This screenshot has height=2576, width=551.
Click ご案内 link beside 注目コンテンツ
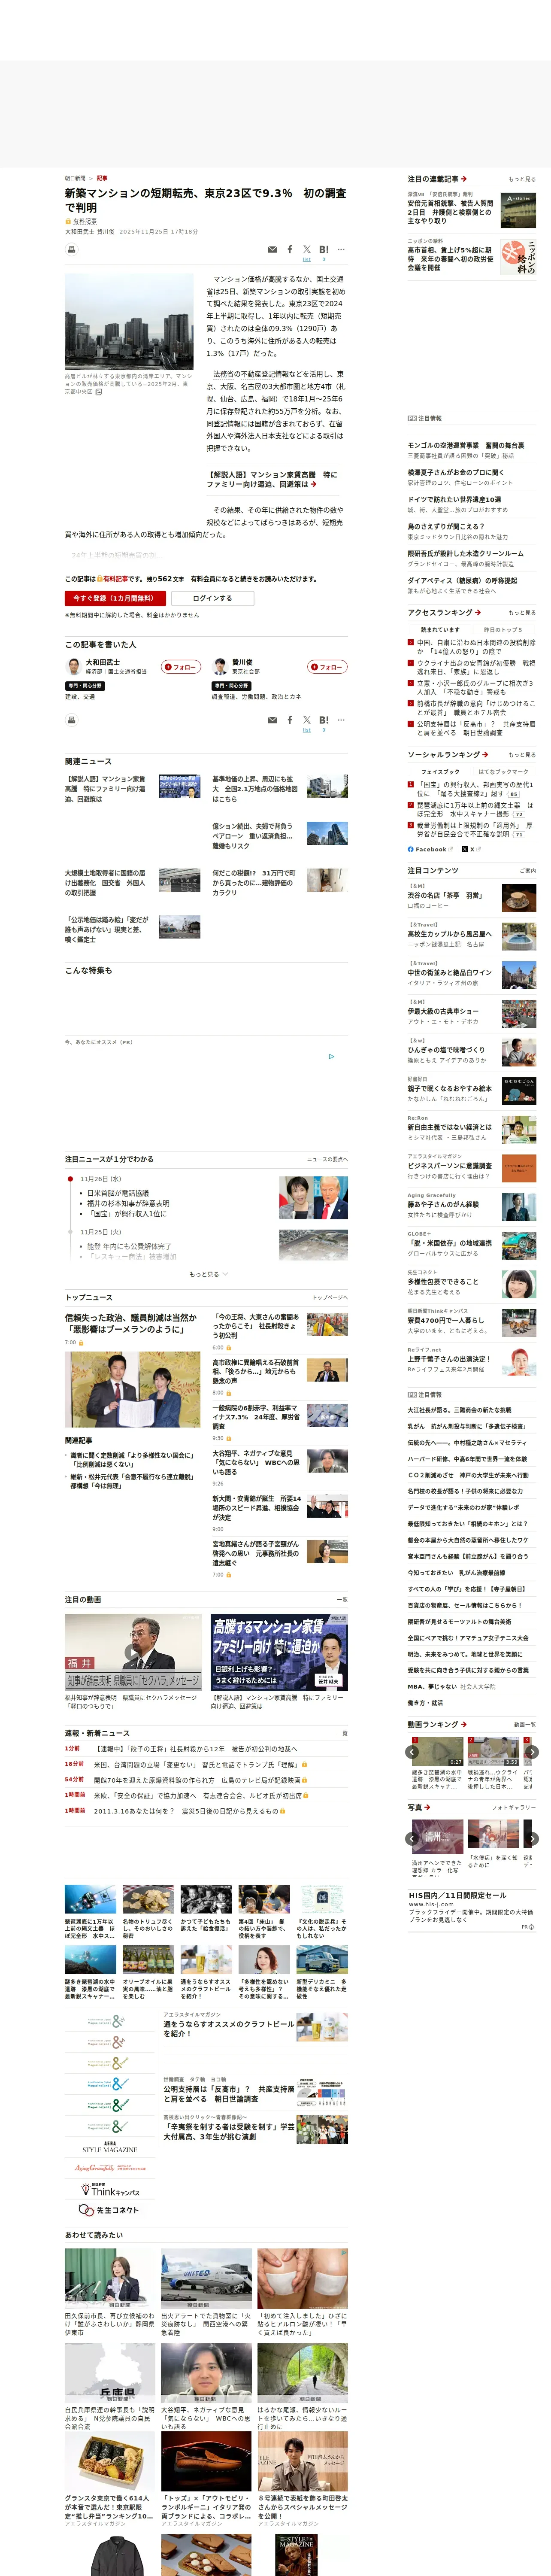[527, 871]
